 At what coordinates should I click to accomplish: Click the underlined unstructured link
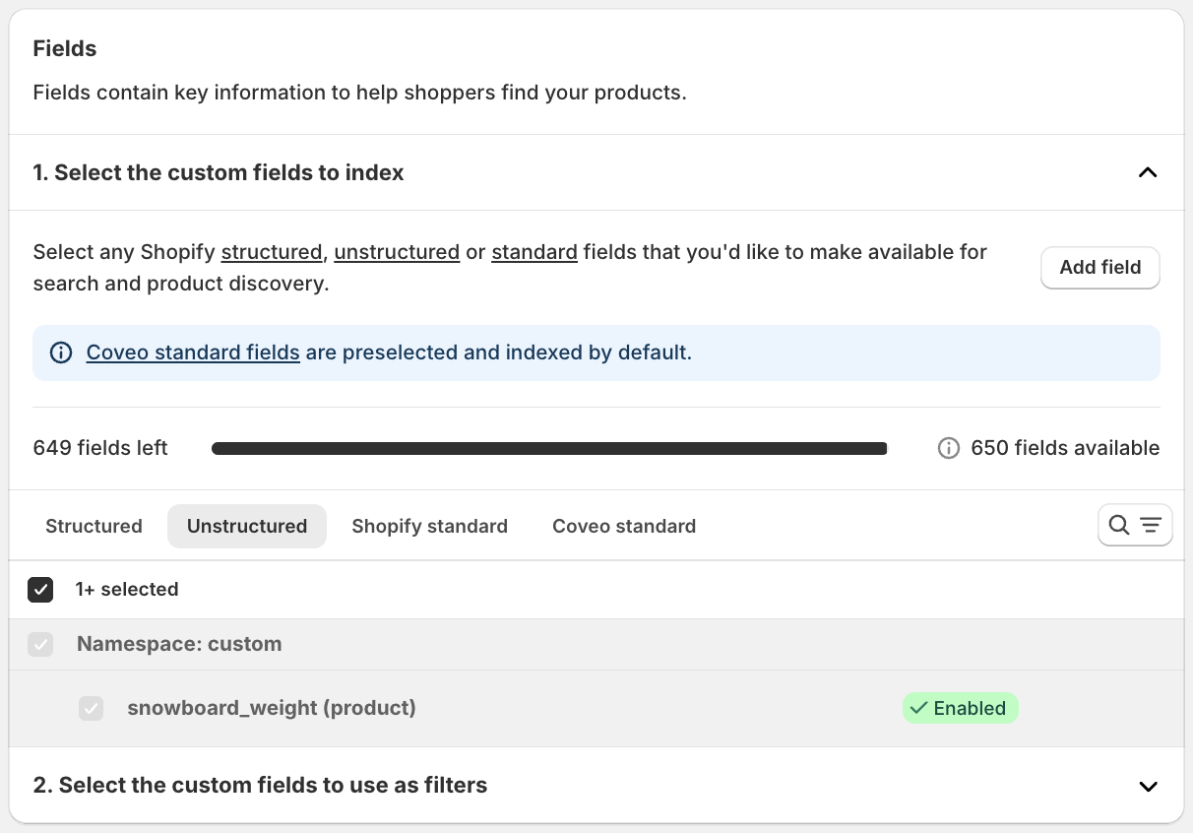point(397,252)
